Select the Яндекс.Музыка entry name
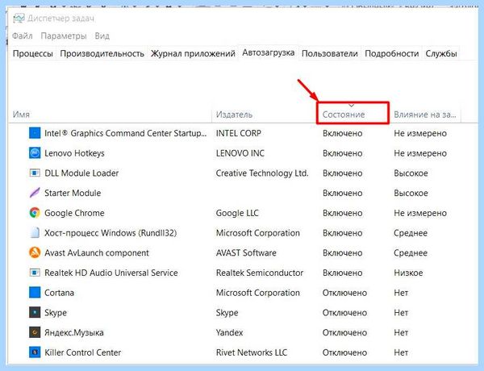484x371 pixels. tap(74, 332)
